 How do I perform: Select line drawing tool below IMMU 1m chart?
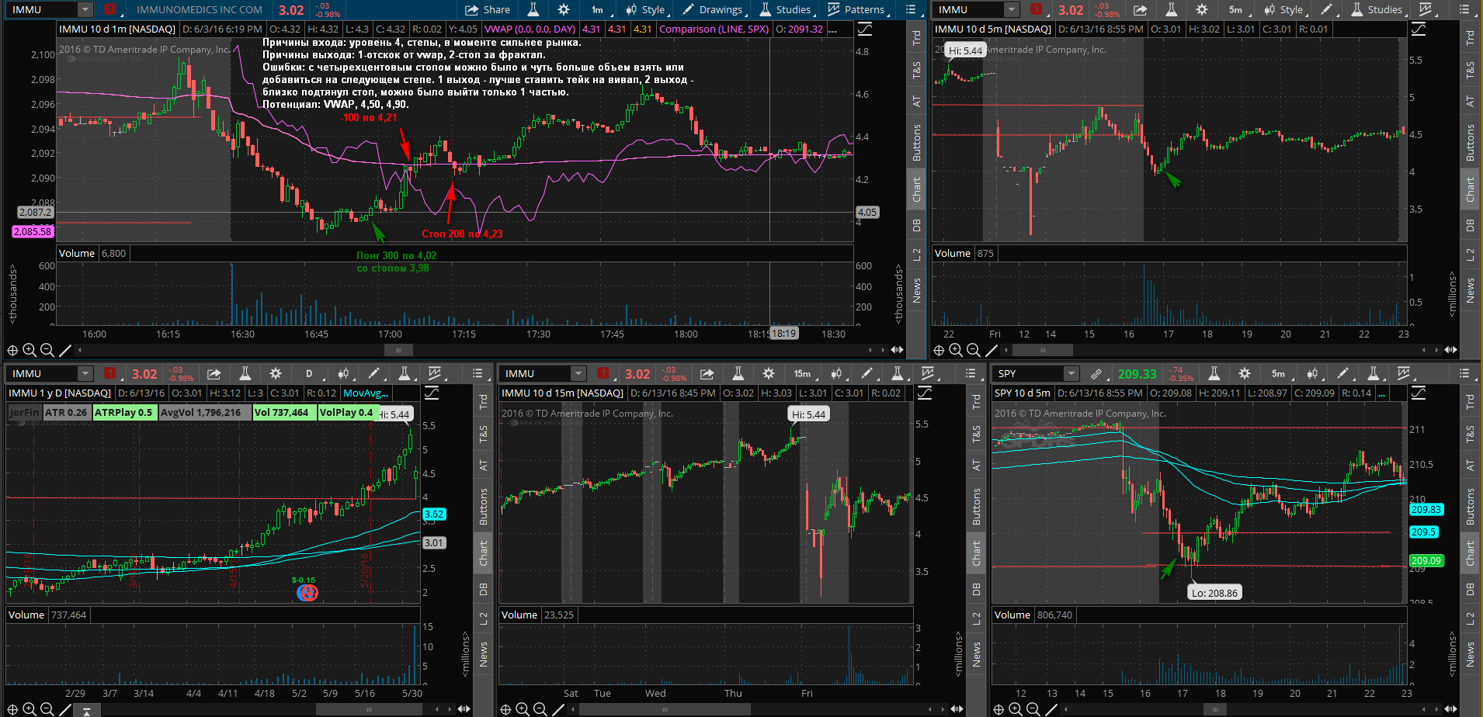coord(65,350)
